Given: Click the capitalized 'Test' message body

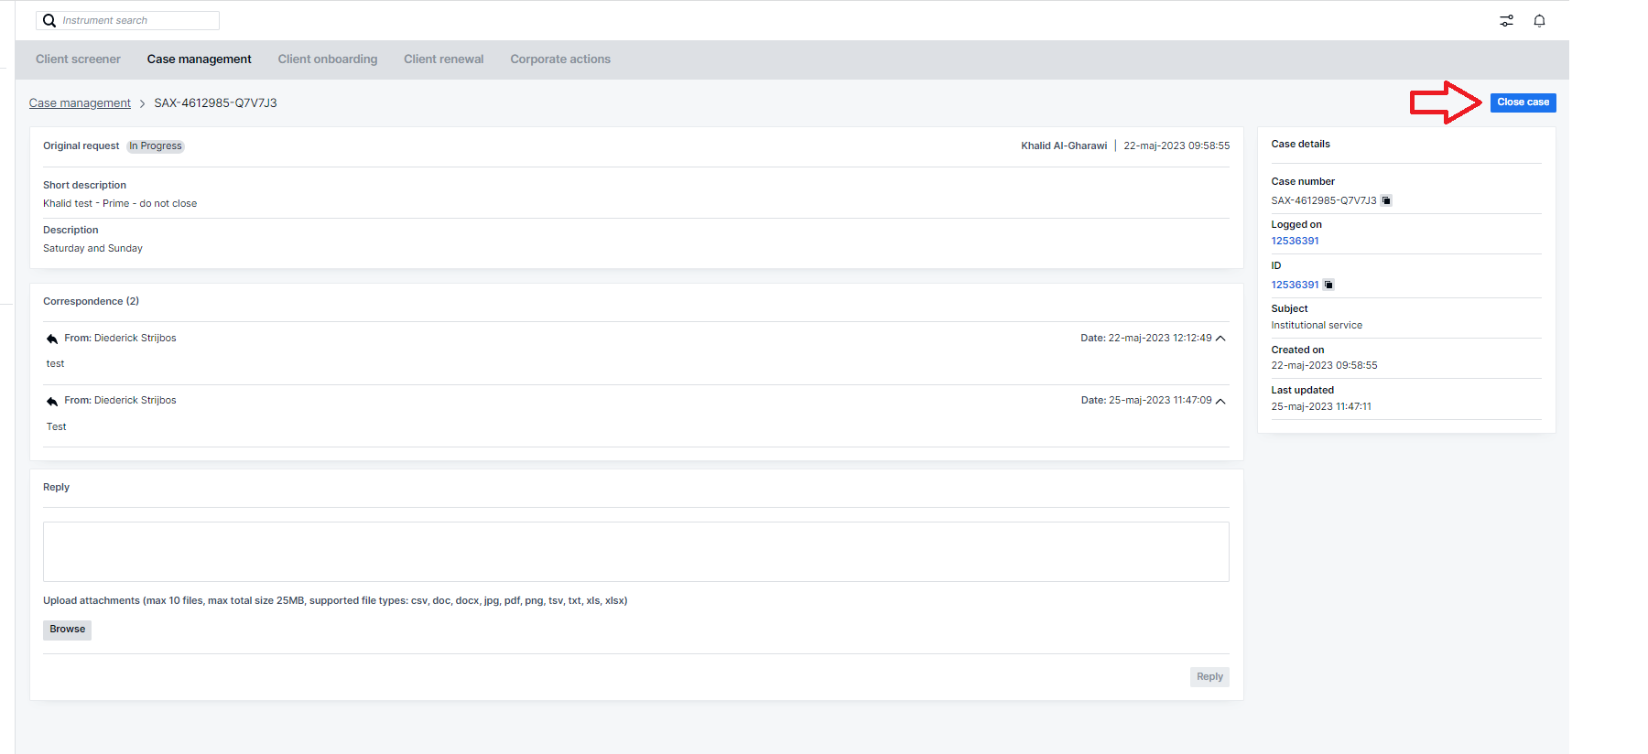Looking at the screenshot, I should tap(56, 427).
